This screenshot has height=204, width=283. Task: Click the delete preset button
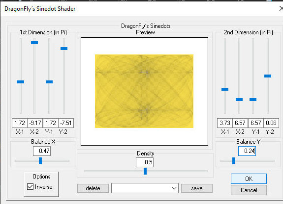pos(93,188)
